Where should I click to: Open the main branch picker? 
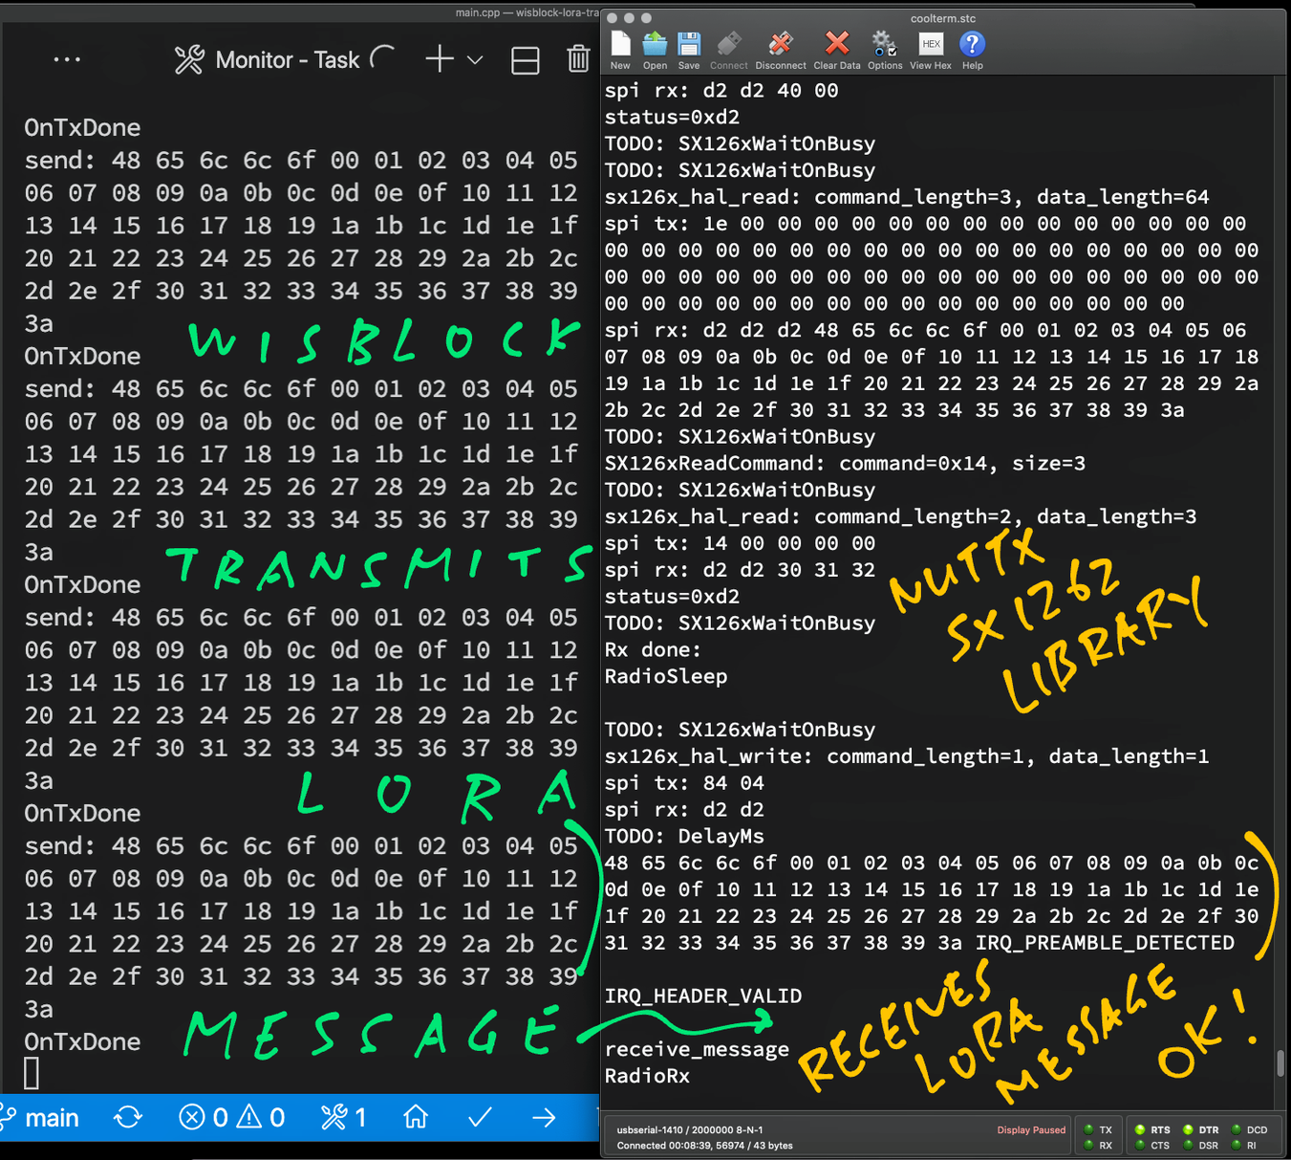point(41,1117)
